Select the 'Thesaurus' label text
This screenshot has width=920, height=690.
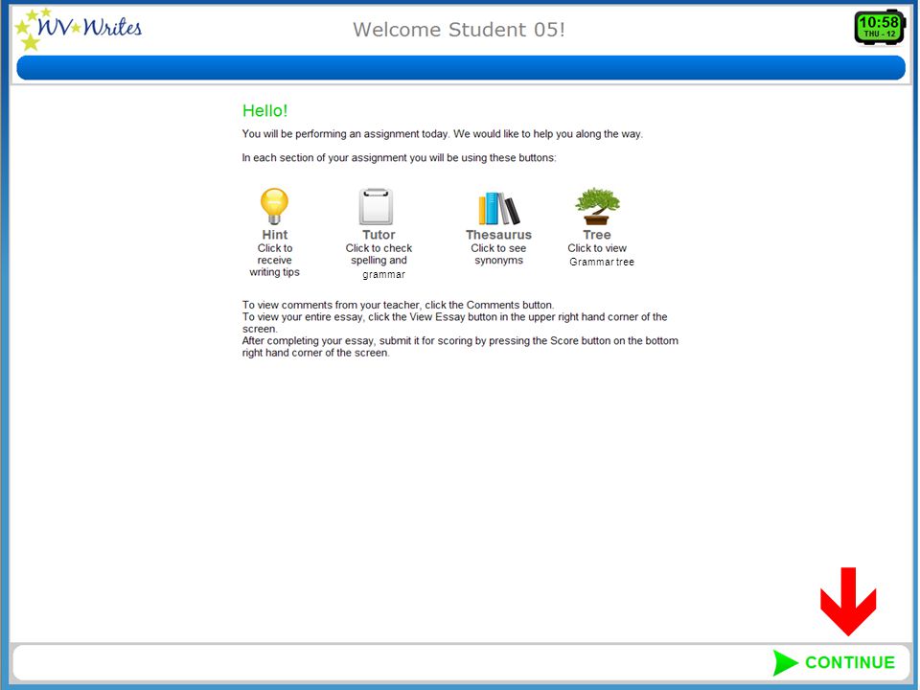pyautogui.click(x=498, y=235)
